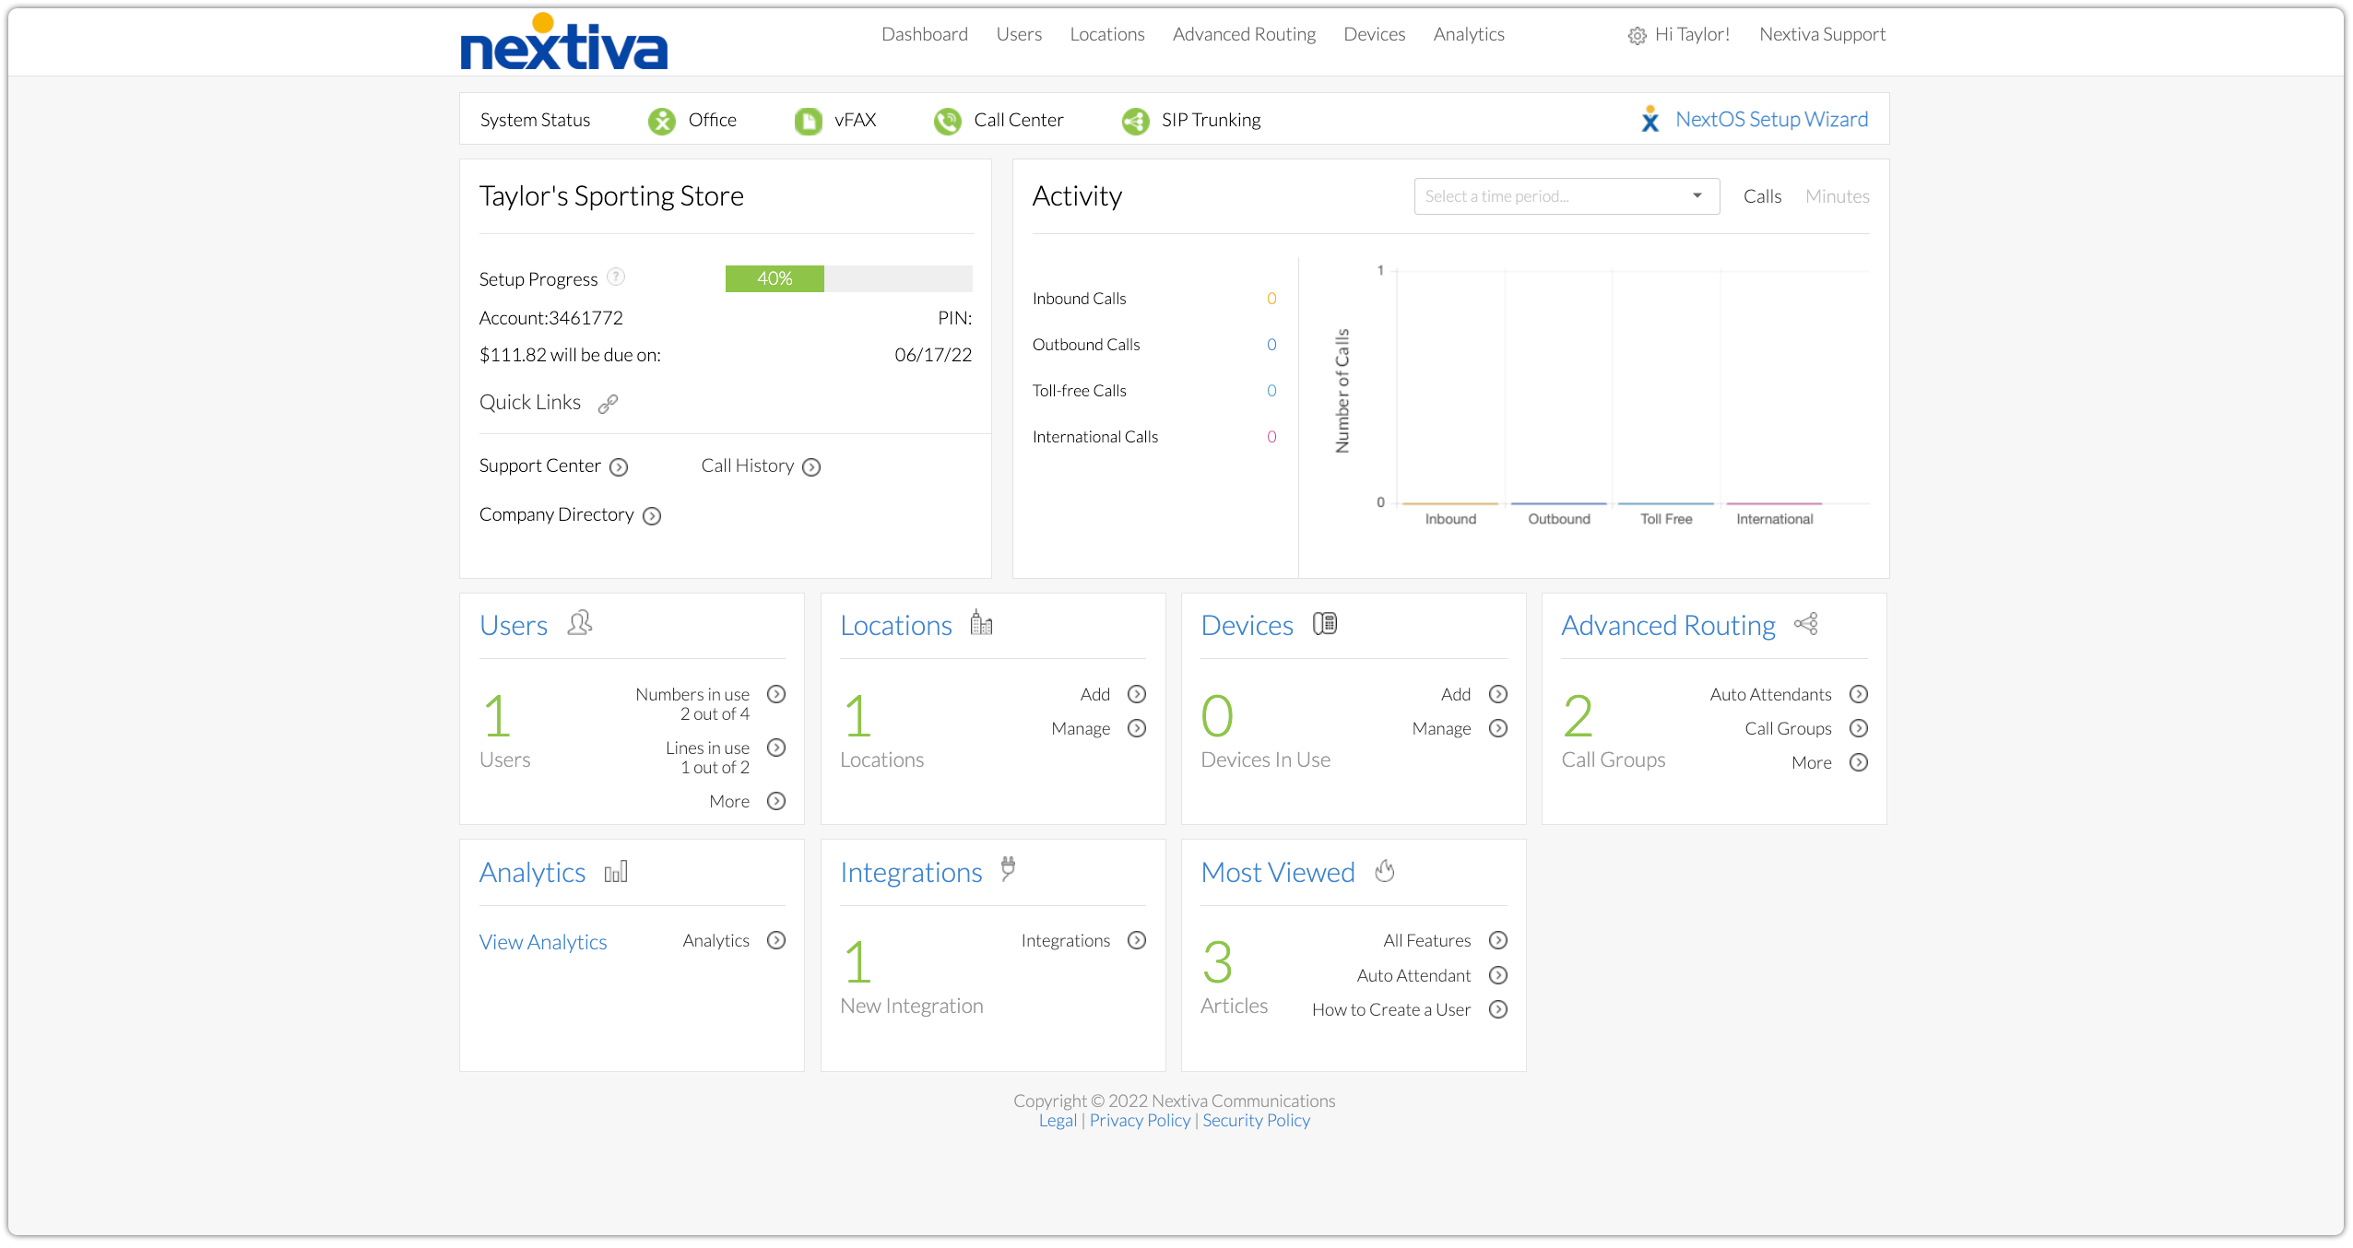Click the arrow icon next to Call History
The height and width of the screenshot is (1248, 2353).
pyautogui.click(x=811, y=467)
